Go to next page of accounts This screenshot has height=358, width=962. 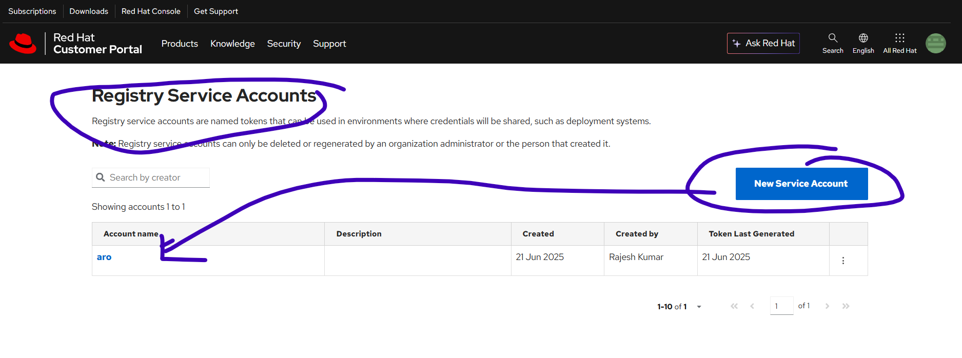point(827,306)
